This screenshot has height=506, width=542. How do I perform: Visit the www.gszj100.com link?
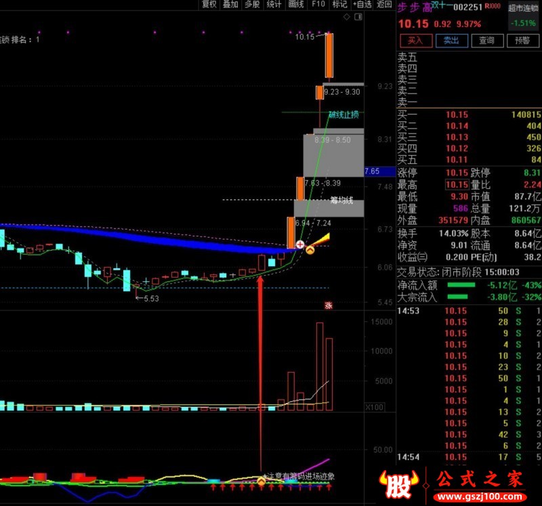pyautogui.click(x=480, y=497)
